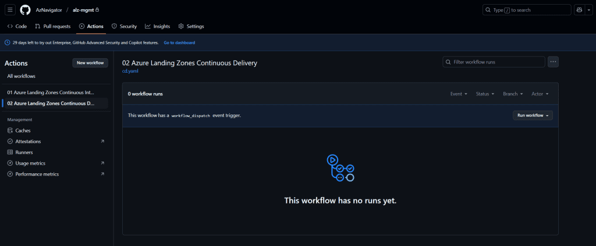Open Attestations in management sidebar
The image size is (596, 246).
coord(28,141)
